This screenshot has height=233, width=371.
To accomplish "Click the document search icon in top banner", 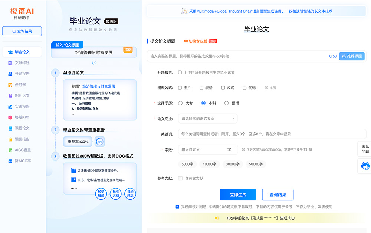I will tap(184, 11).
